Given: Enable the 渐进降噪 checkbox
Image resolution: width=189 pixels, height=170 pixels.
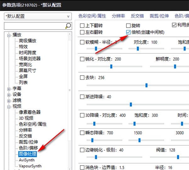Looking at the screenshot, I should [83, 97].
